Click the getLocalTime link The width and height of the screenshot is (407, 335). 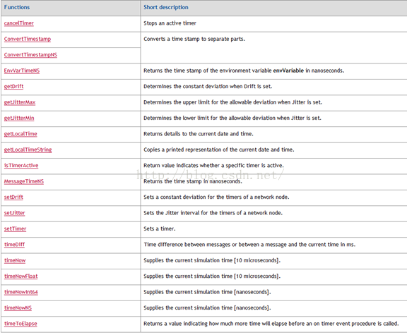point(20,134)
